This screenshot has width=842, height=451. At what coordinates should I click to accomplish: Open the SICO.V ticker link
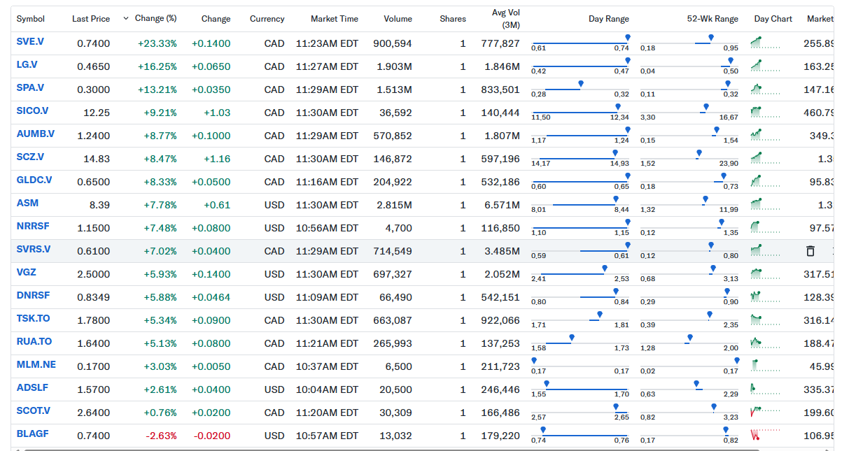(x=32, y=111)
